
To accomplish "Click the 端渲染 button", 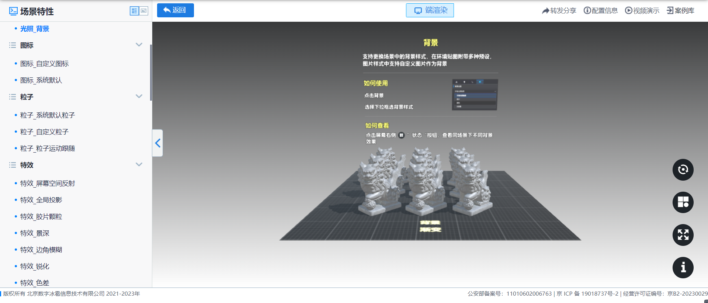I will point(430,10).
